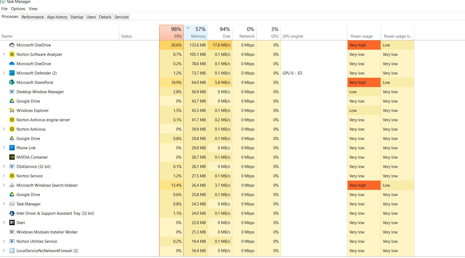465x258 pixels.
Task: Click the Google Drive icon using 29.8 MB
Action: [x=12, y=138]
